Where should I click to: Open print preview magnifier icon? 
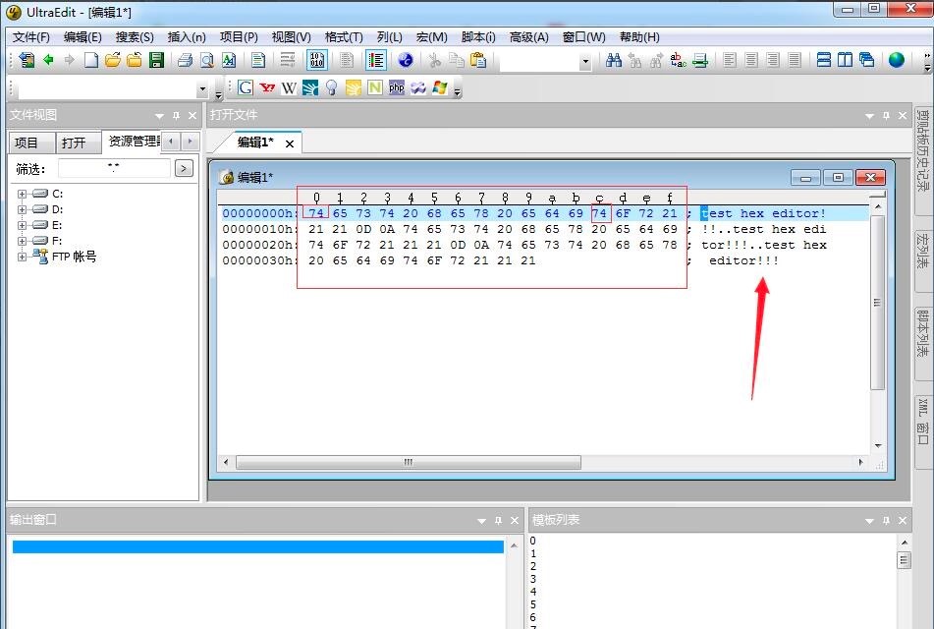point(206,60)
